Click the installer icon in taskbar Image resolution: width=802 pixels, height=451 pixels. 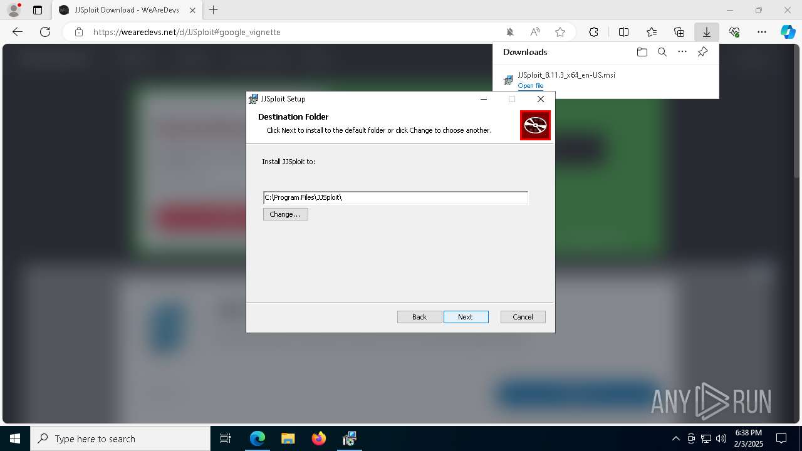[349, 438]
